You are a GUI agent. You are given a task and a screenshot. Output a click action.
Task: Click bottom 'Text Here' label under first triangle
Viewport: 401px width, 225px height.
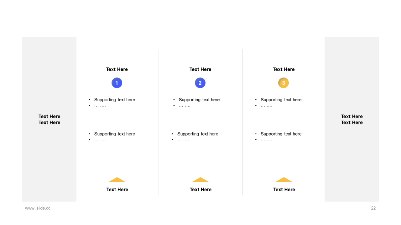pos(117,190)
